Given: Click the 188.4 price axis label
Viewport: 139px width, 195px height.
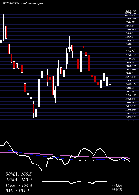Looking at the screenshot, I should (130, 33).
